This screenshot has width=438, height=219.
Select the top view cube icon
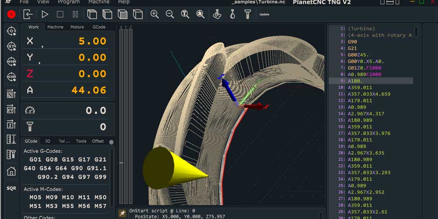[x=92, y=14]
